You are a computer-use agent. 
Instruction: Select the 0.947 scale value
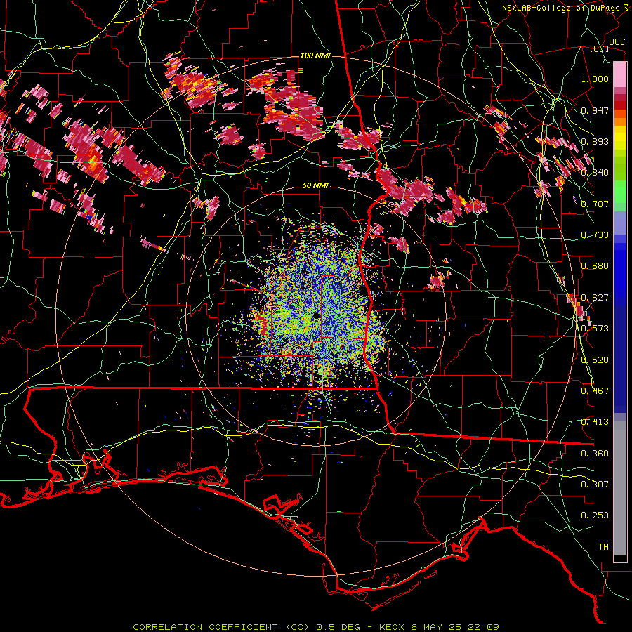595,110
